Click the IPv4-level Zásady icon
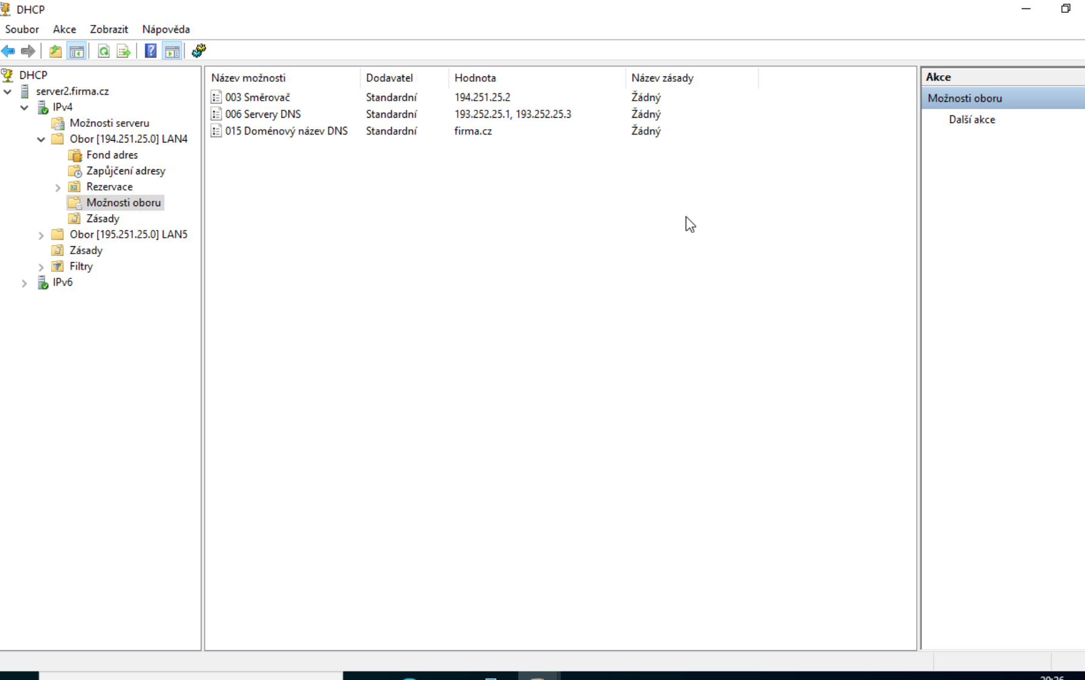This screenshot has width=1085, height=680. coord(58,251)
